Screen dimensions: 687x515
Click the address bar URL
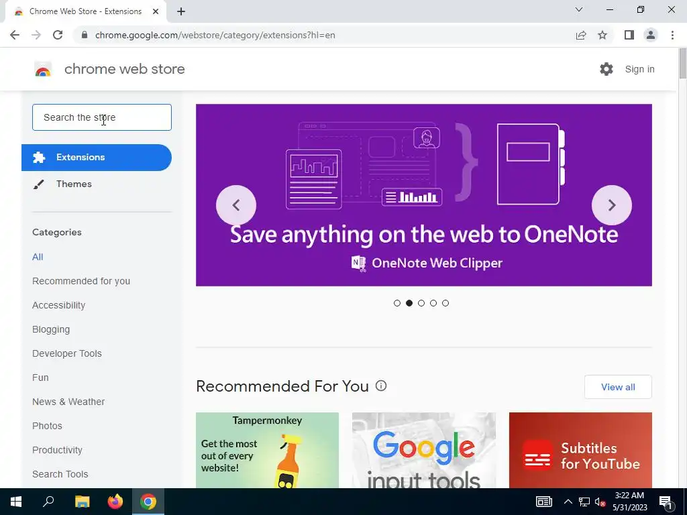[215, 35]
